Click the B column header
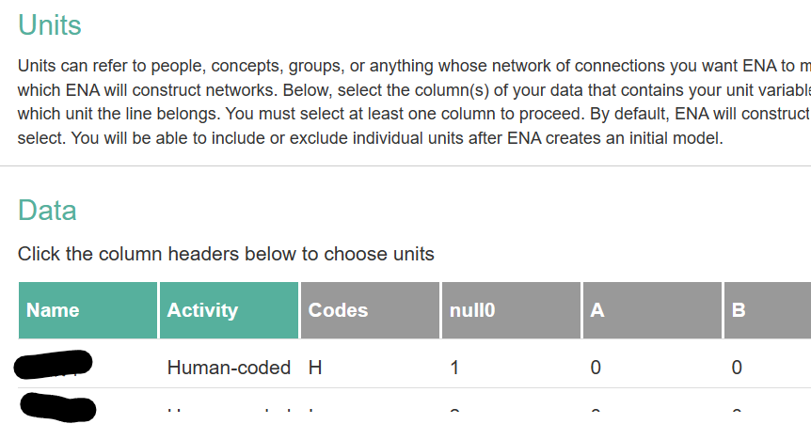 pyautogui.click(x=767, y=310)
